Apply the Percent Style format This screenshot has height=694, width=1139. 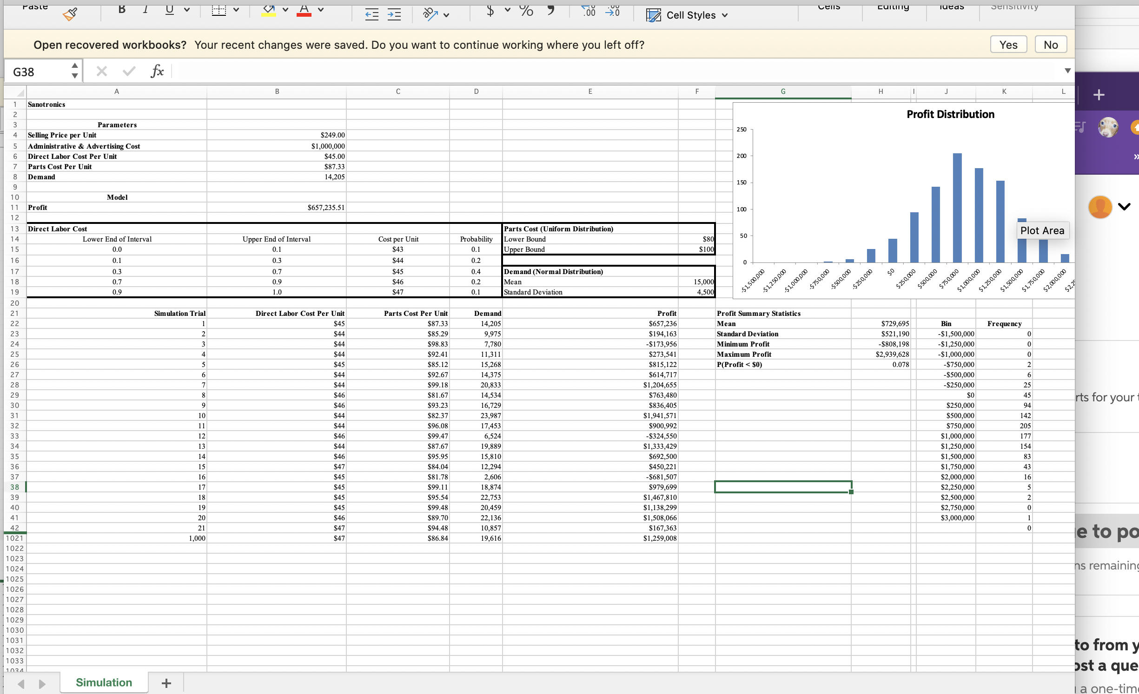tap(526, 10)
